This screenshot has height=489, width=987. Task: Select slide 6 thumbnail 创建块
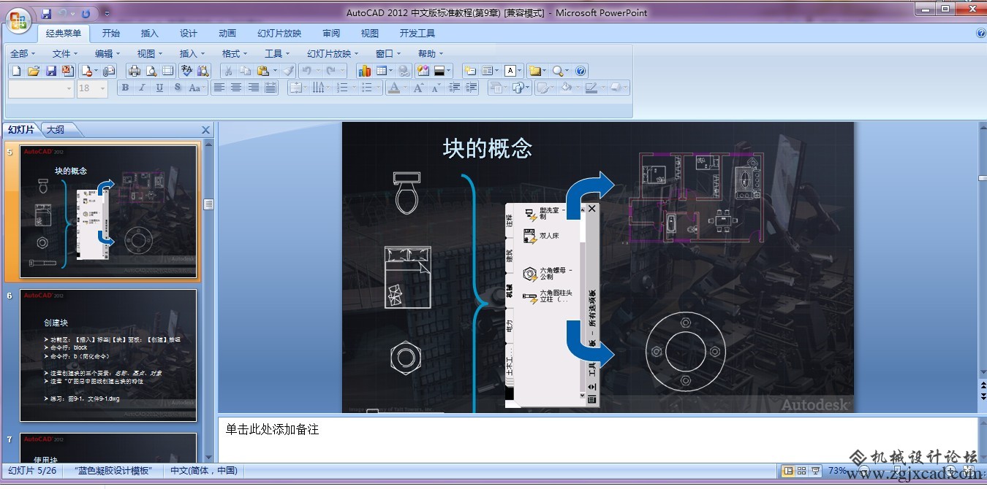coord(108,355)
